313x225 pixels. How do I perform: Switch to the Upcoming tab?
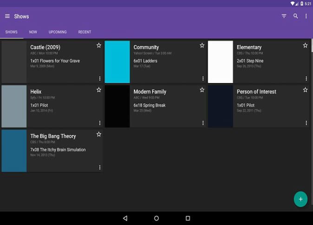tap(58, 32)
